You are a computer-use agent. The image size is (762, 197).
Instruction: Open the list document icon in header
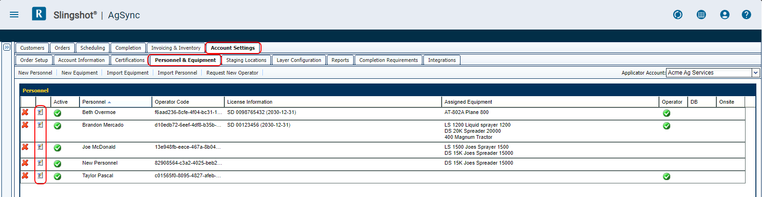tap(701, 15)
